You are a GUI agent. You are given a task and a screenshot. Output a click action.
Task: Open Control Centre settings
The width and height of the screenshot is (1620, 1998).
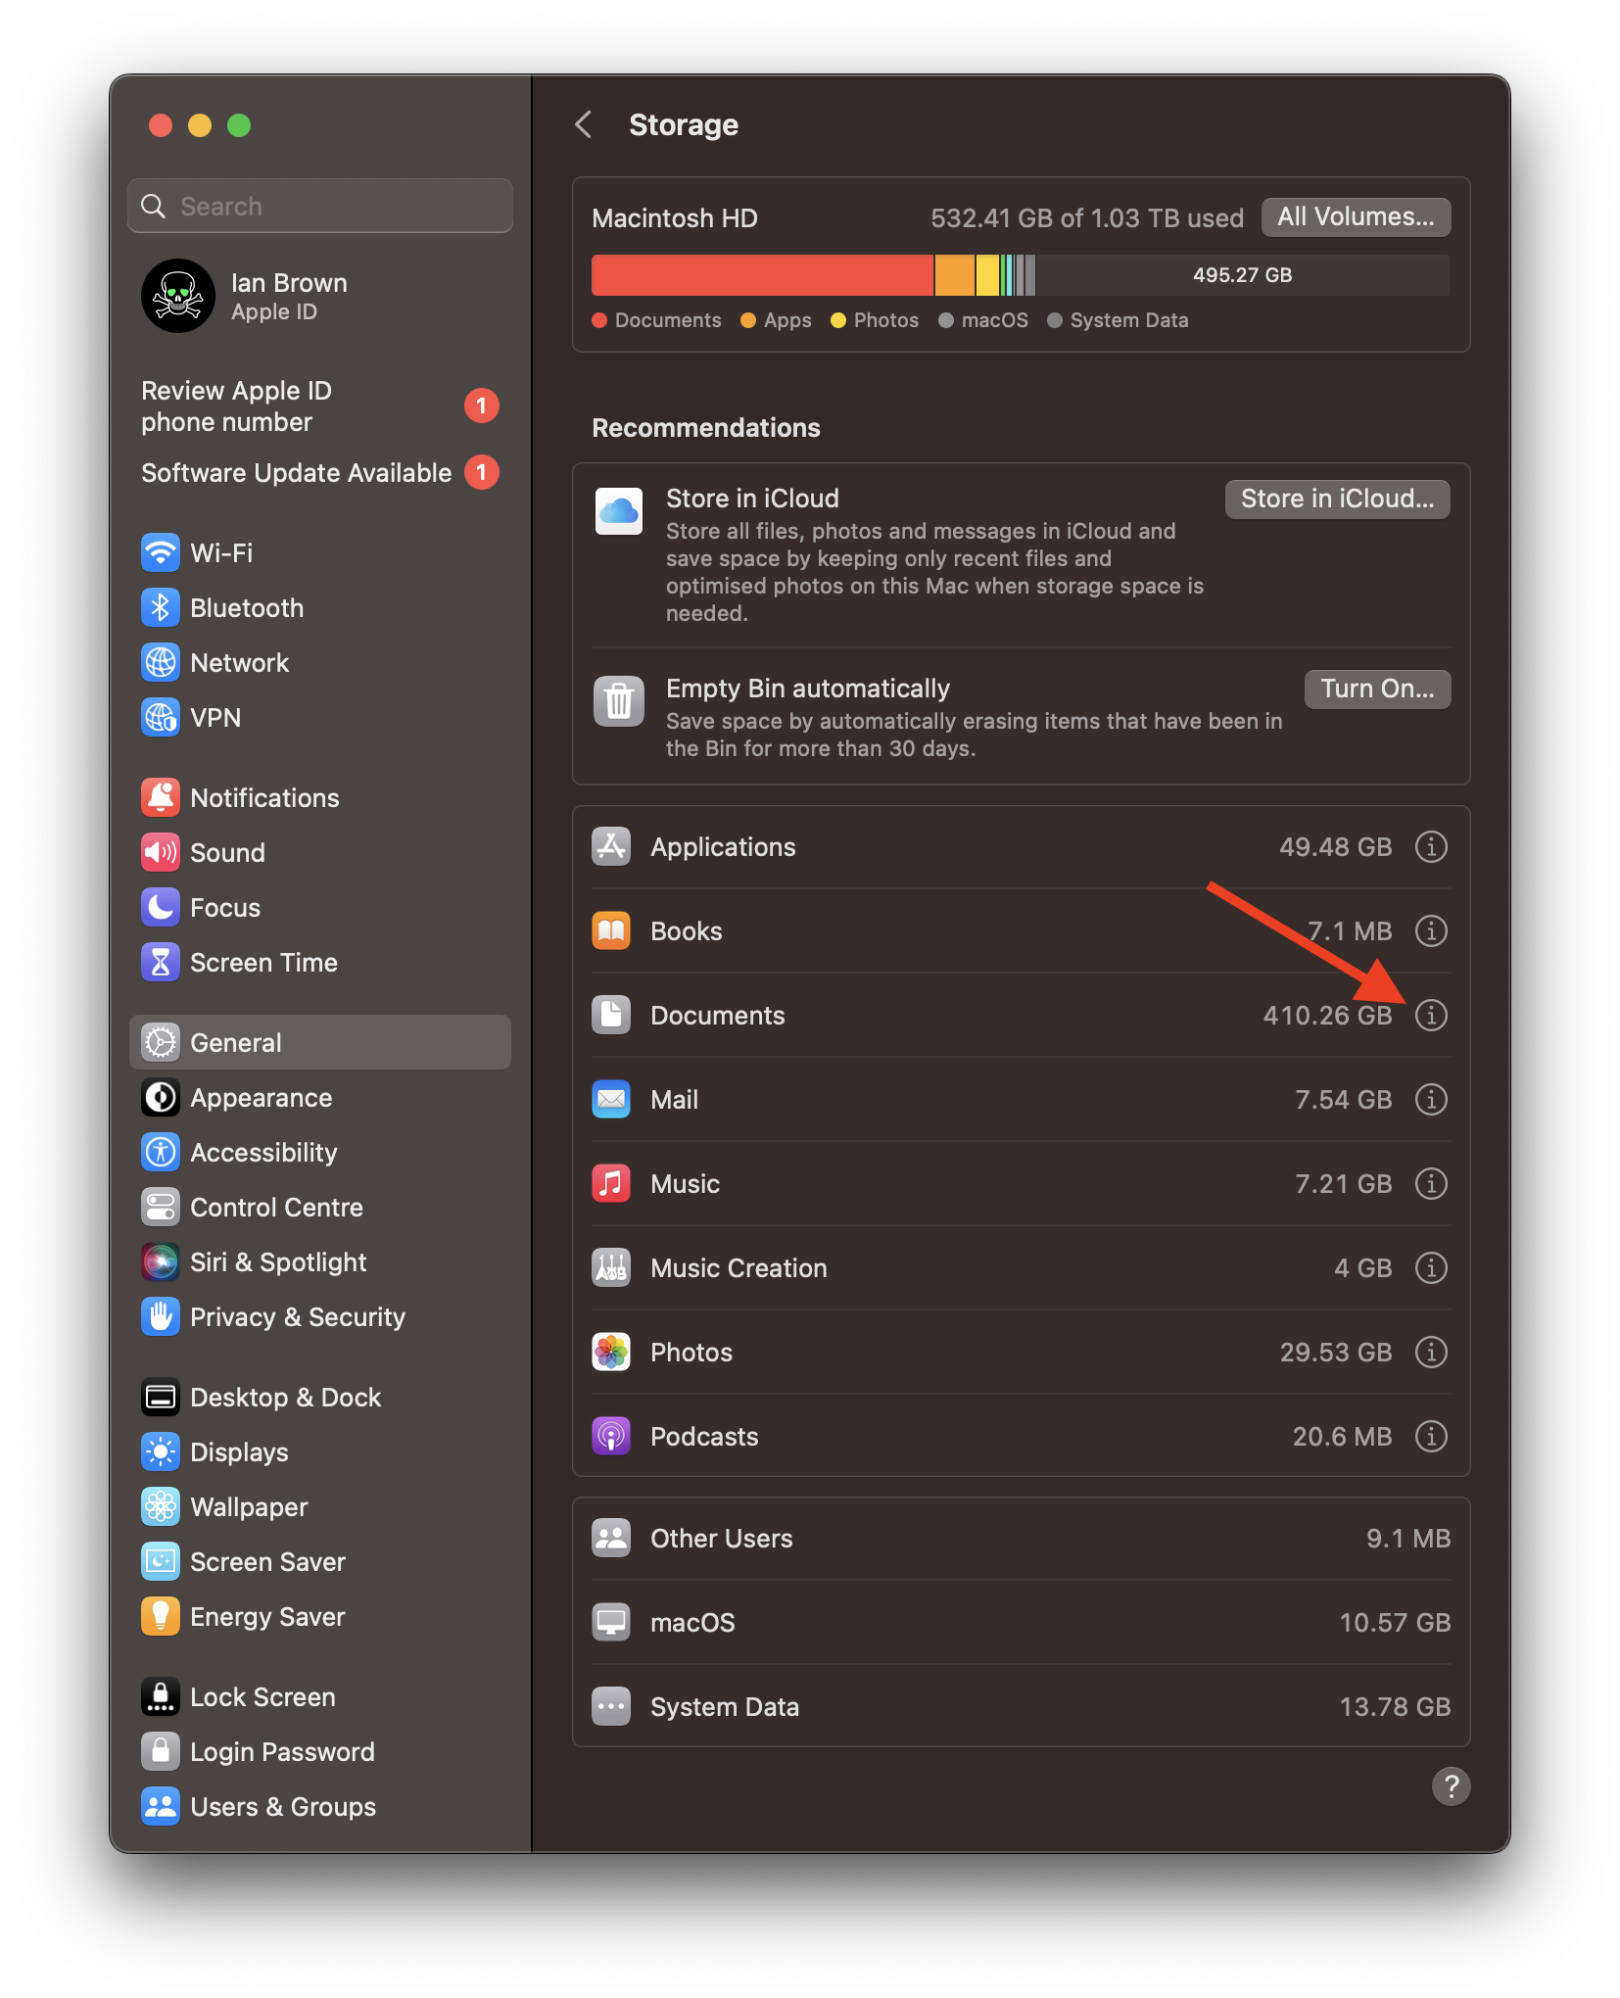coord(319,1208)
